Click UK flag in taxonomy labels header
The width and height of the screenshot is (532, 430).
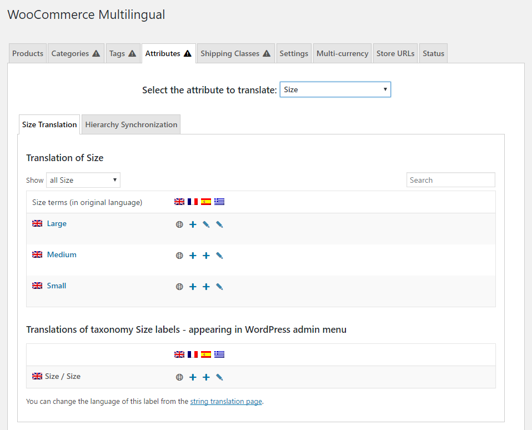pos(179,354)
